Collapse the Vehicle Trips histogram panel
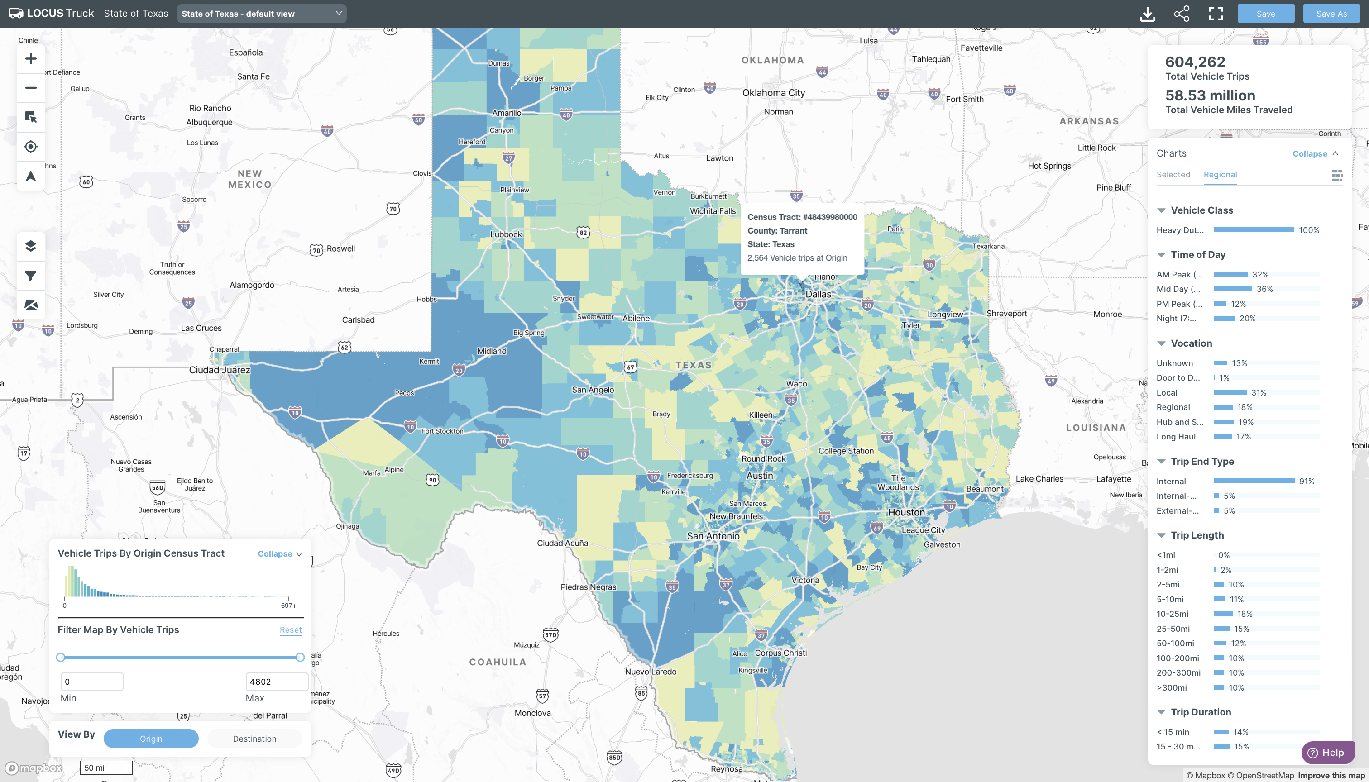Image resolution: width=1369 pixels, height=782 pixels. [x=280, y=554]
